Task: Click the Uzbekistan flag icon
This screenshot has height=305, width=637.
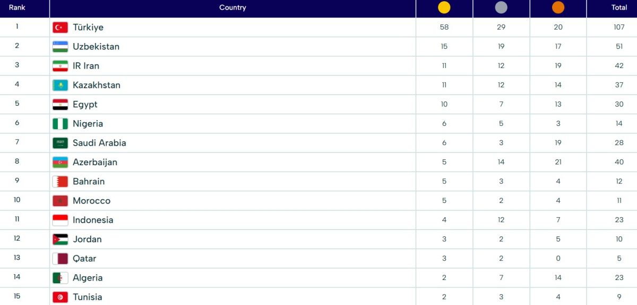Action: (x=60, y=47)
